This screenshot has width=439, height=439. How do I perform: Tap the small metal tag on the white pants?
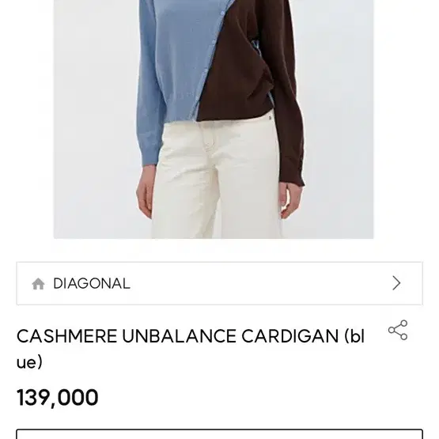click(x=270, y=118)
